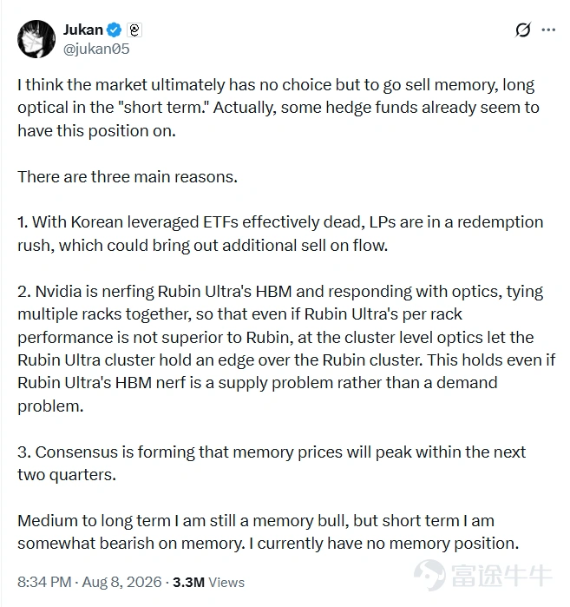Click the Futu bull watermark logo

[x=429, y=575]
